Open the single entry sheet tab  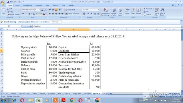pos(77,94)
